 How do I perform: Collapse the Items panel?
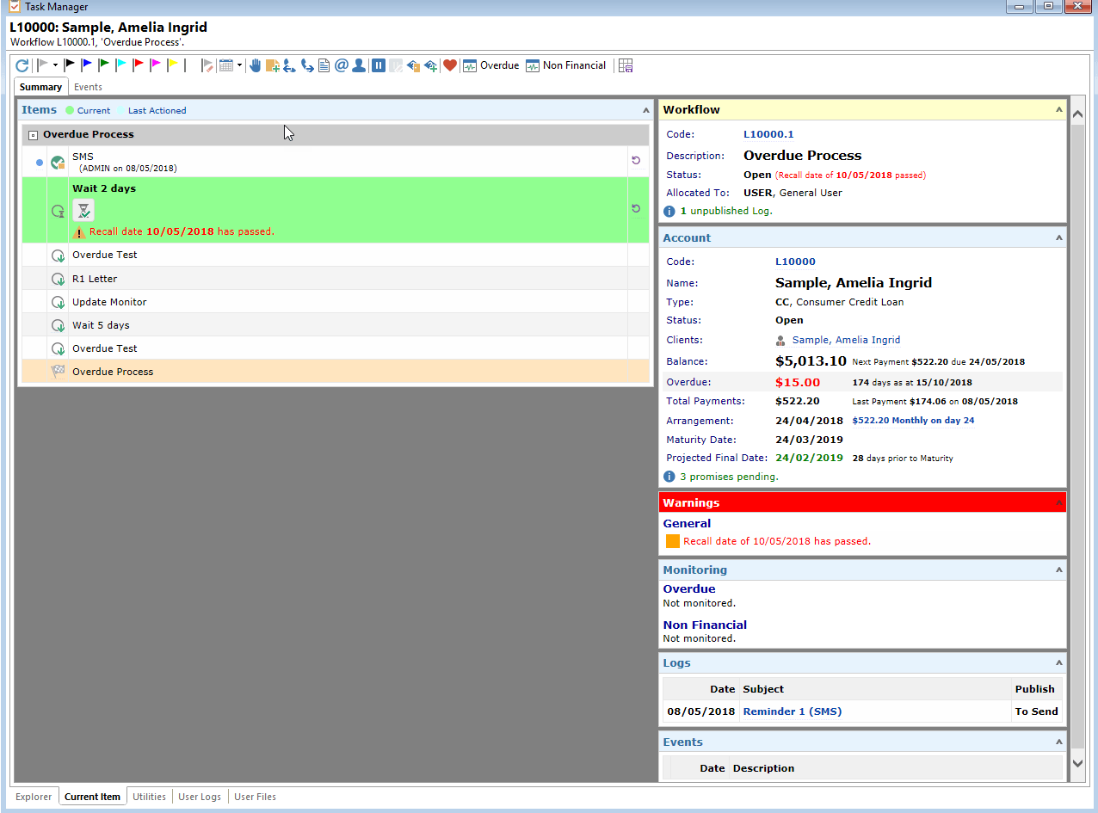646,110
